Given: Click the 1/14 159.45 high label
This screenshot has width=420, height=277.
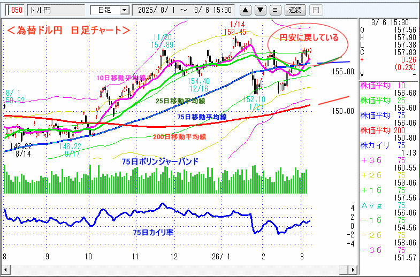Looking at the screenshot, I should 235,28.
